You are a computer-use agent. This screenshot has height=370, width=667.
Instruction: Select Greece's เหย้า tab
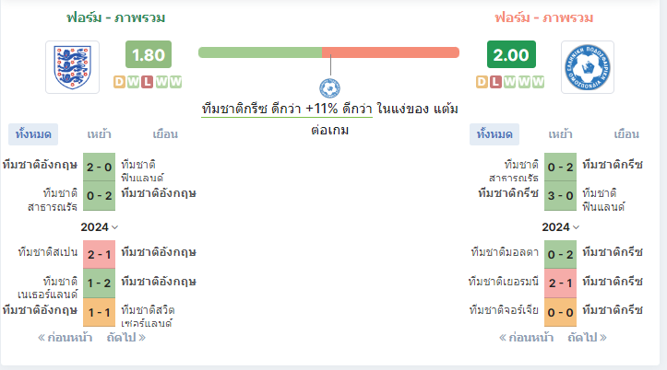(560, 134)
